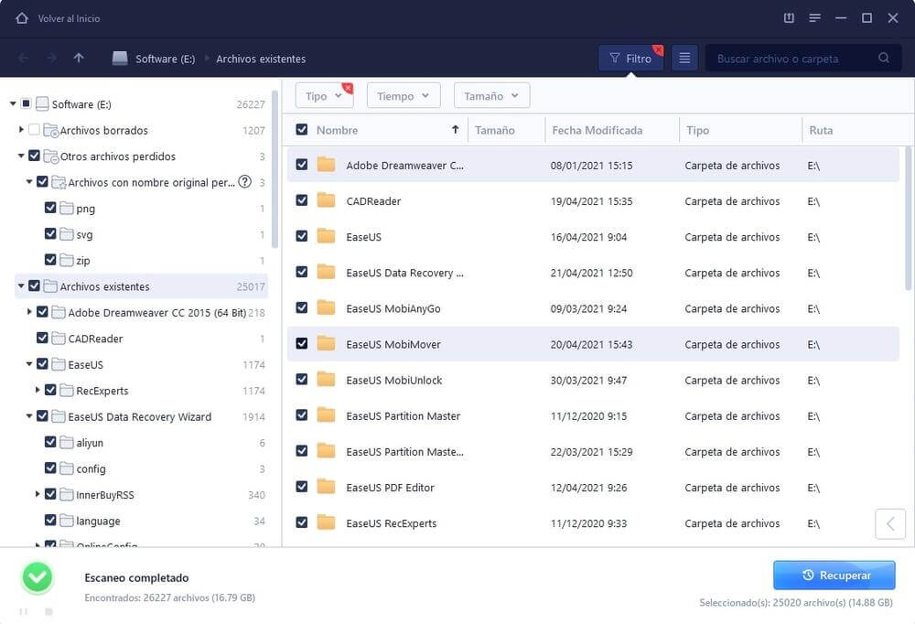
Task: Open the Tiempo filter dropdown
Action: click(x=404, y=96)
